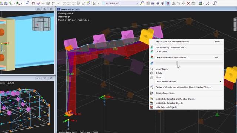Click icon beside Visibility by Selected Objects
The width and height of the screenshot is (237, 133).
coord(151,103)
